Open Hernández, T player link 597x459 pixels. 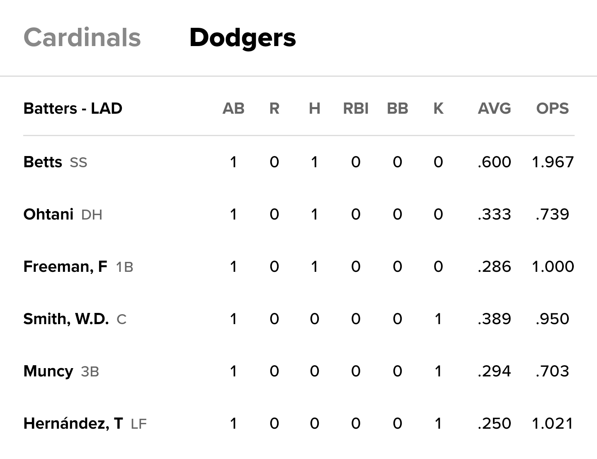click(73, 423)
